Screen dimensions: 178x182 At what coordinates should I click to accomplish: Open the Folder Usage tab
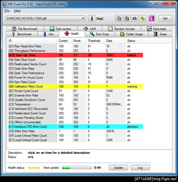point(132,34)
